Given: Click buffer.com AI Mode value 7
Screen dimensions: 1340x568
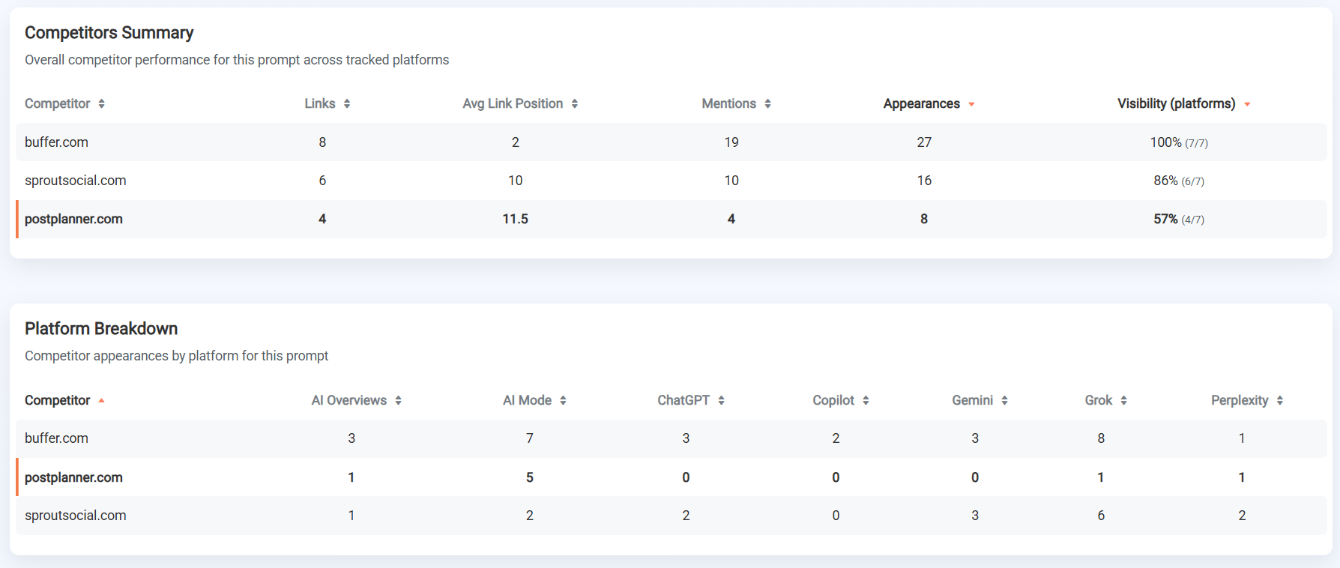Looking at the screenshot, I should (x=530, y=438).
